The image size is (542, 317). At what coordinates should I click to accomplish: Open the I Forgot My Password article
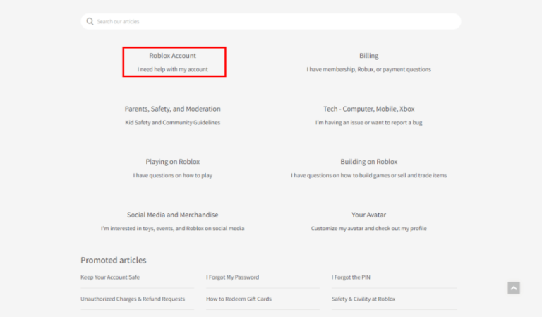(232, 277)
